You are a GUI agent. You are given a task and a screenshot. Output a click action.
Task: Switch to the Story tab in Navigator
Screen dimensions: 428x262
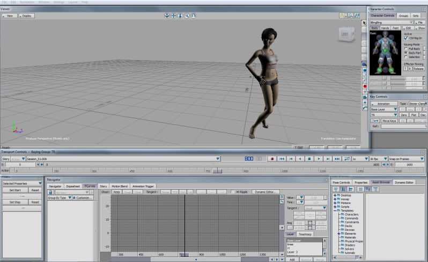pos(104,186)
